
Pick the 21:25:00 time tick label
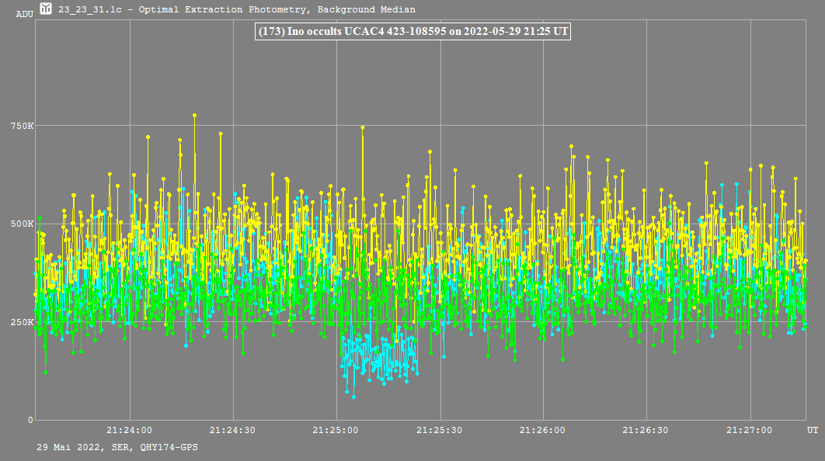pos(336,429)
